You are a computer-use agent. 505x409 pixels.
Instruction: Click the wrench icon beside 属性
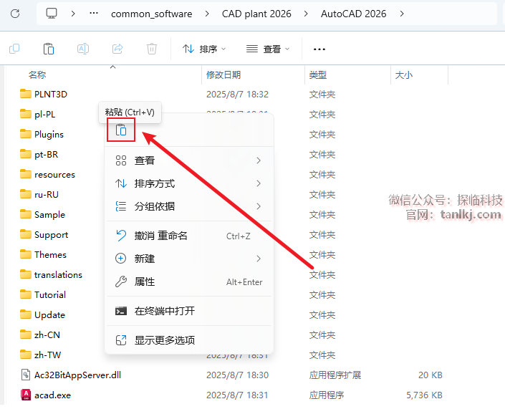[x=121, y=282]
